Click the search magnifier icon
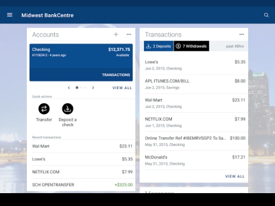 266,15
